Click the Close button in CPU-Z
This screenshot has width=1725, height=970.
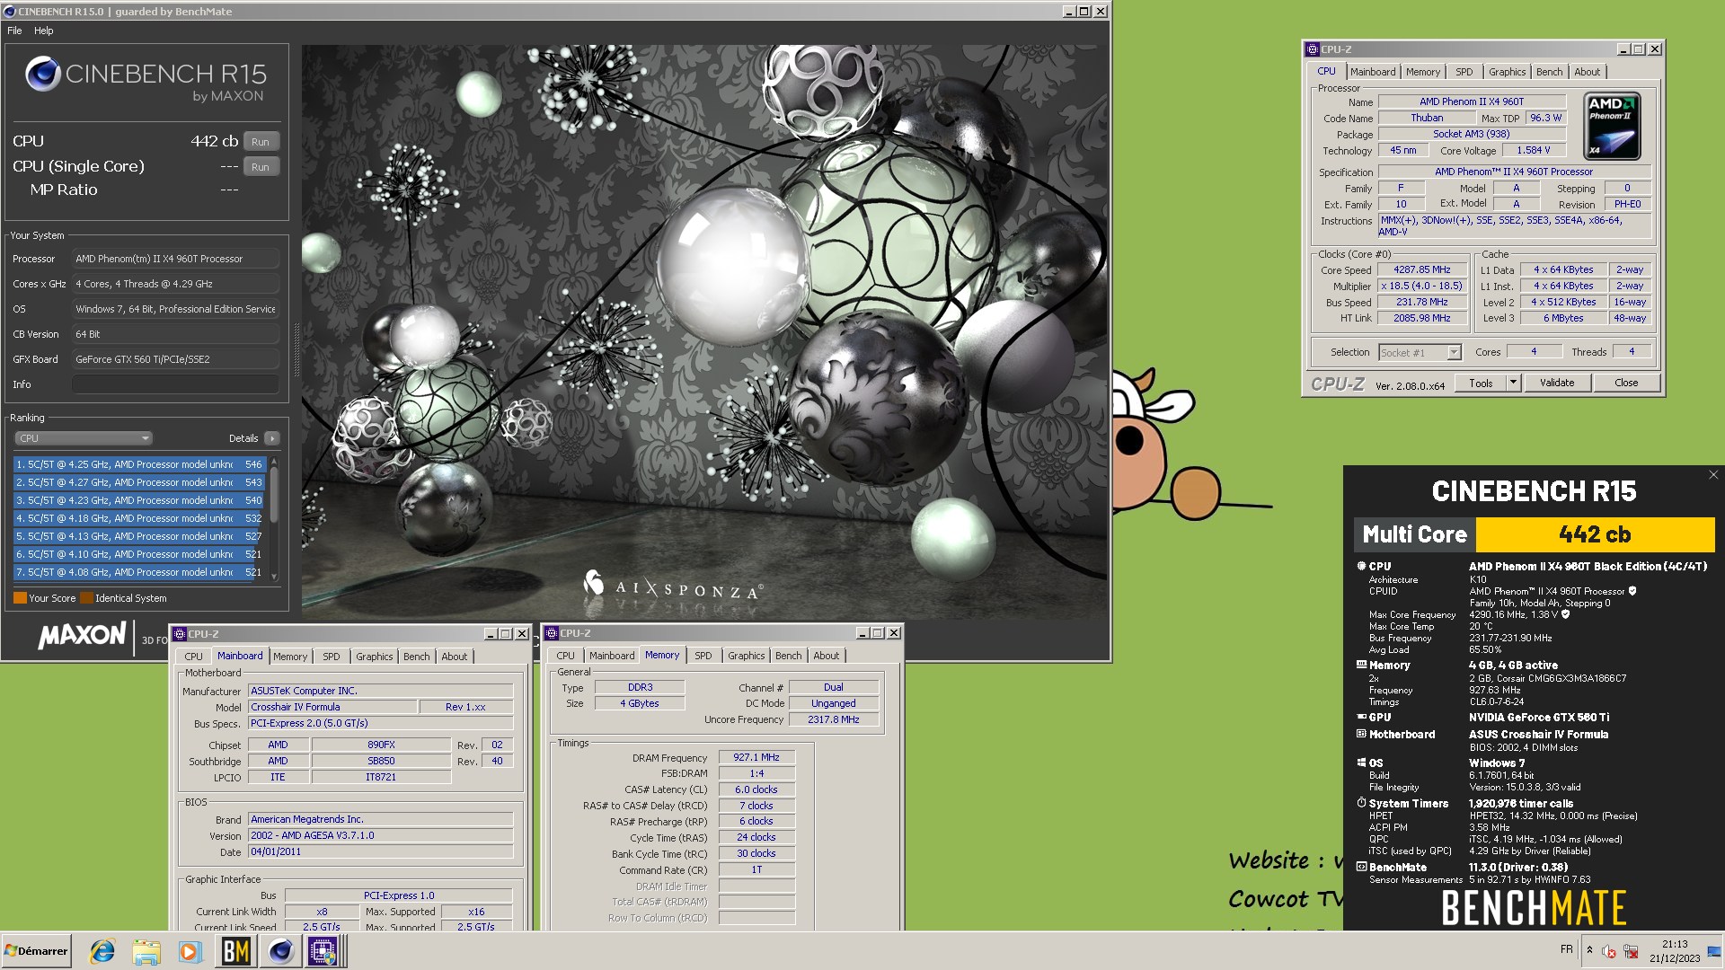pyautogui.click(x=1625, y=383)
